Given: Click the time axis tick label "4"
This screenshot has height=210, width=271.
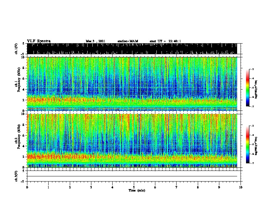Looking at the screenshot, I should tap(113, 187).
